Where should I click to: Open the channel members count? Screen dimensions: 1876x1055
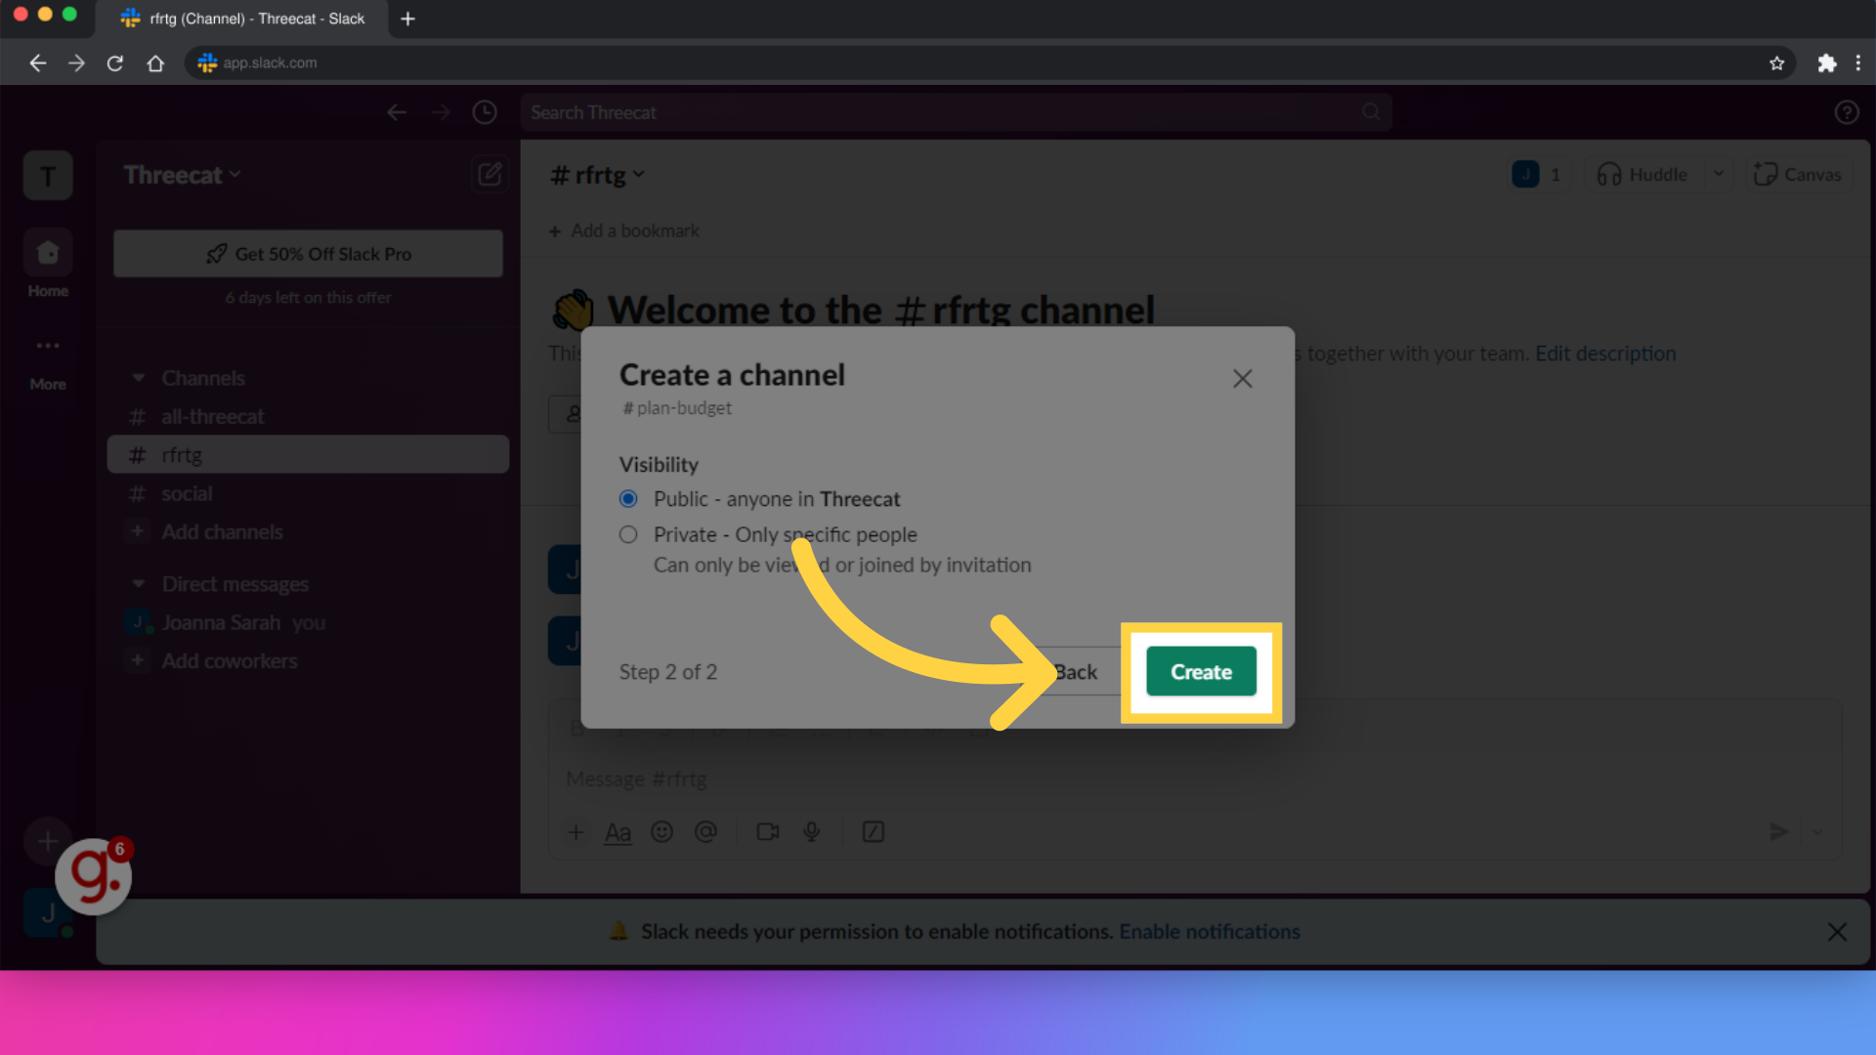coord(1538,175)
